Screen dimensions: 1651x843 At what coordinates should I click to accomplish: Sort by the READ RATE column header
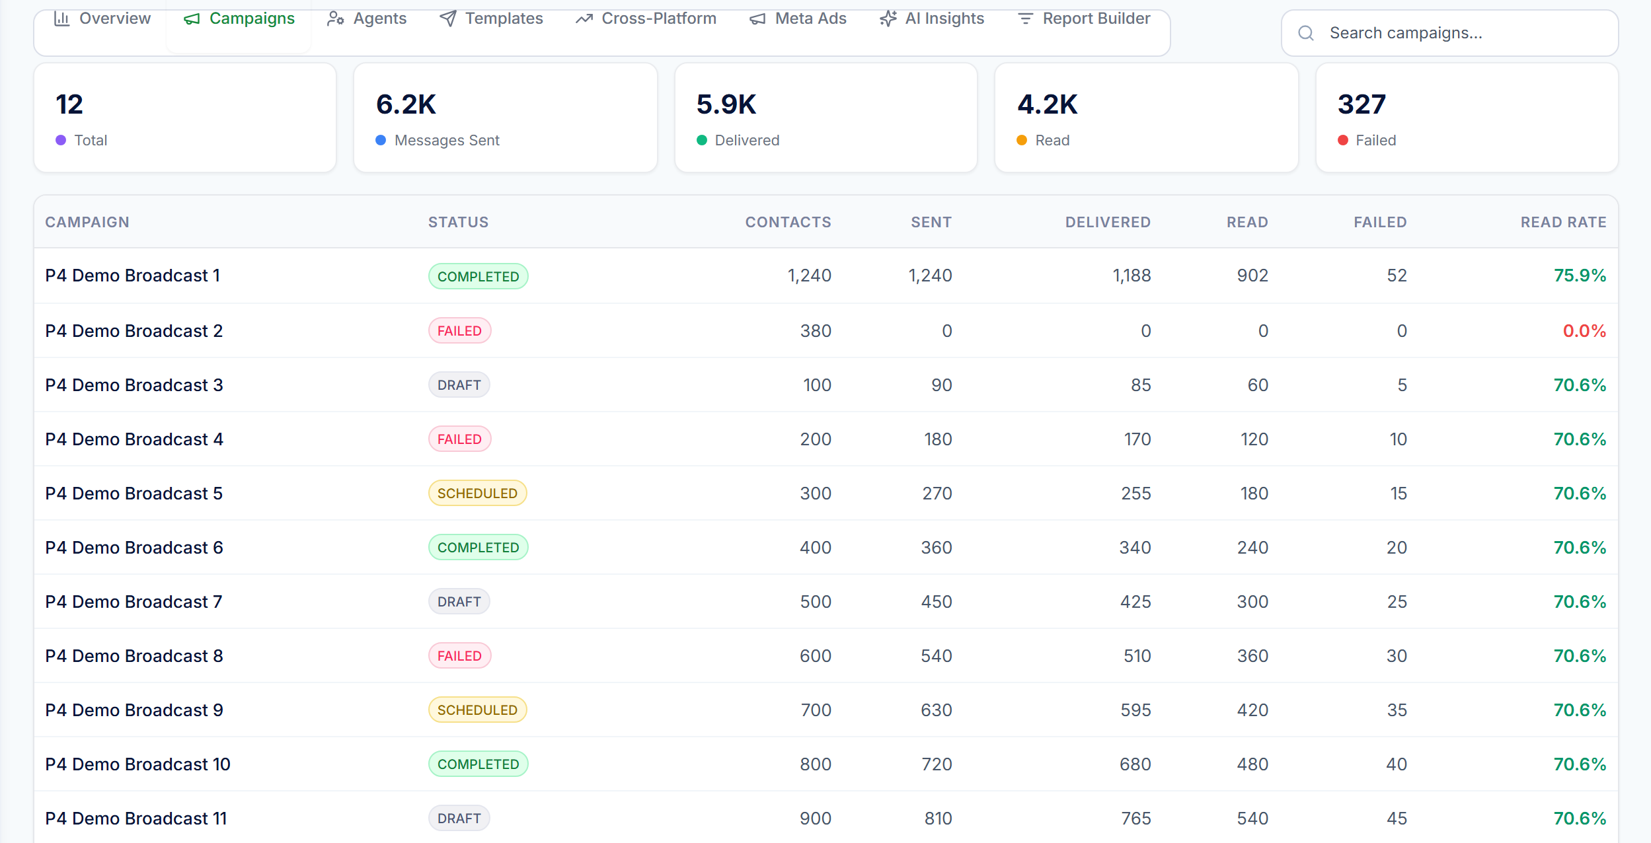1563,222
